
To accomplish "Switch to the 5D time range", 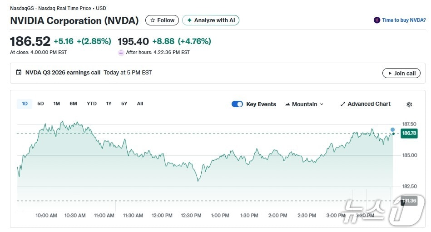I will pos(40,104).
